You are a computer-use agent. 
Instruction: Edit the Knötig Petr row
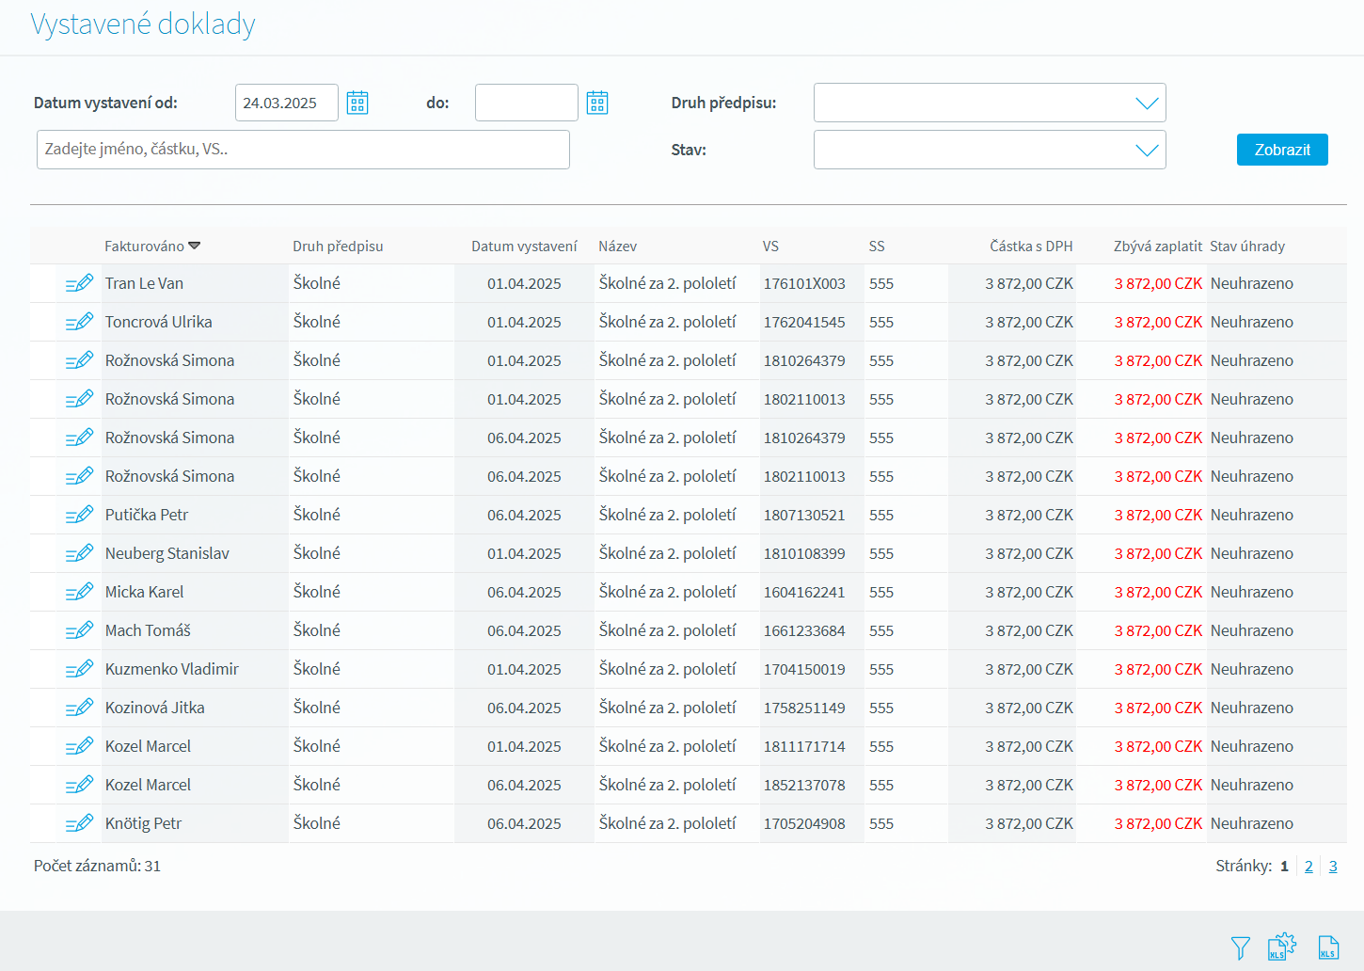click(x=79, y=823)
